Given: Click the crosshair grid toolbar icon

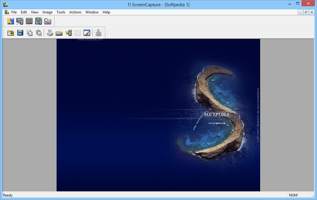Looking at the screenshot, I should 78,33.
